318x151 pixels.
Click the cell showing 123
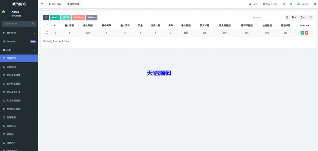point(88,33)
